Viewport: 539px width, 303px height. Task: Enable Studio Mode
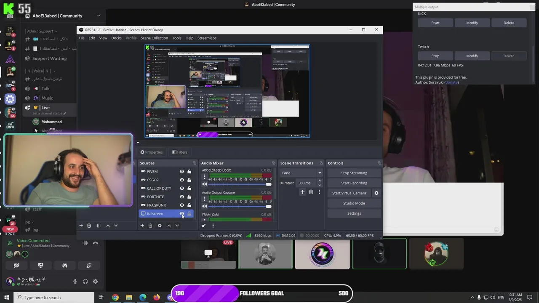(354, 203)
